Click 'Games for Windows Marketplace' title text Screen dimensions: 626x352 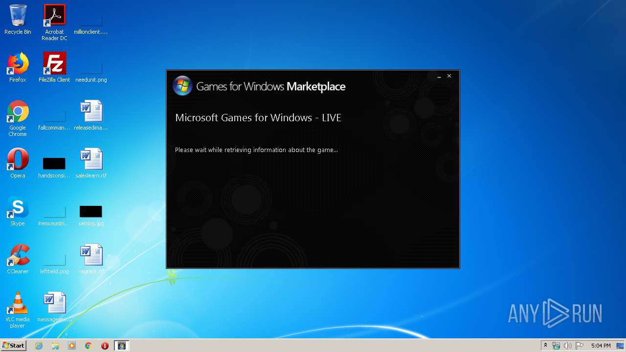click(x=271, y=87)
